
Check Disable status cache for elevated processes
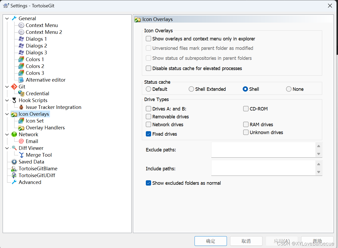(148, 68)
